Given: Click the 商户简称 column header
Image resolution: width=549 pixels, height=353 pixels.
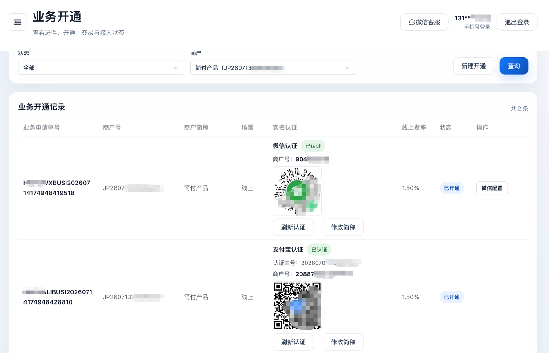Looking at the screenshot, I should 196,127.
